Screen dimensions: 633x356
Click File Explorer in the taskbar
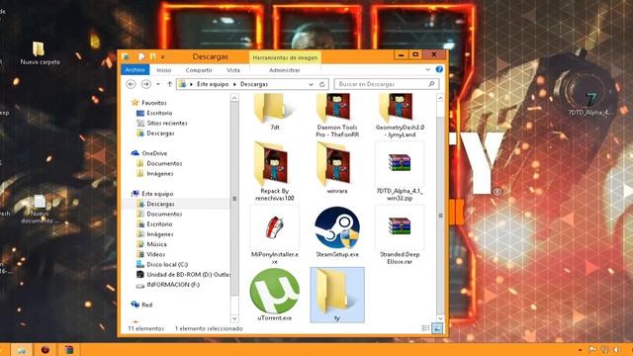pyautogui.click(x=21, y=349)
